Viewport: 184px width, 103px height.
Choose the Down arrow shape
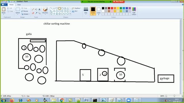51,14
